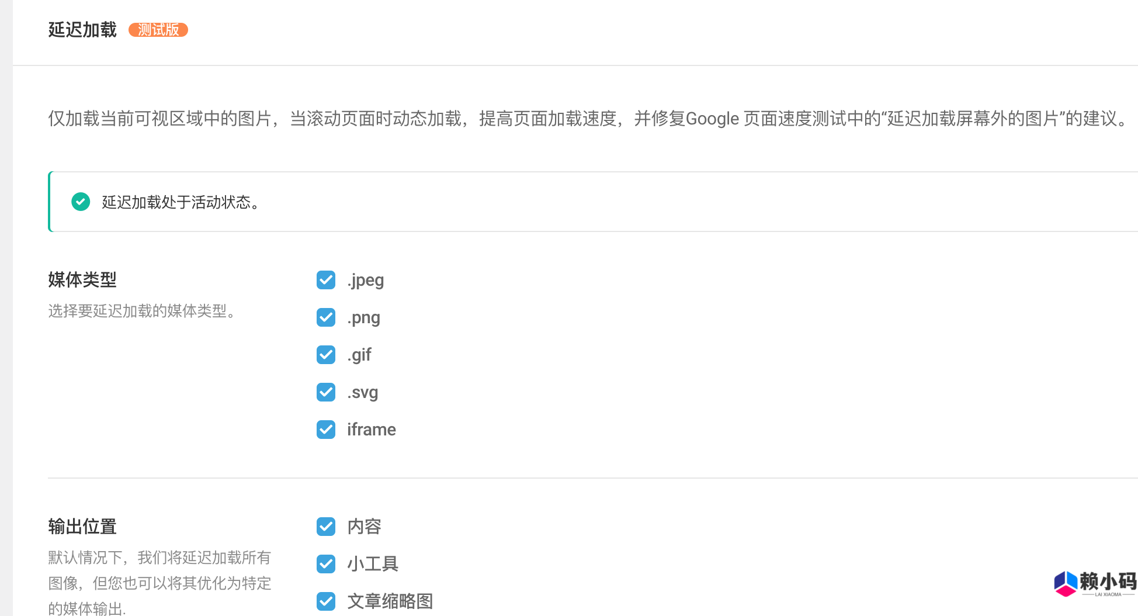
Task: Uncheck the 文章缩略图 checkbox
Action: (x=326, y=601)
